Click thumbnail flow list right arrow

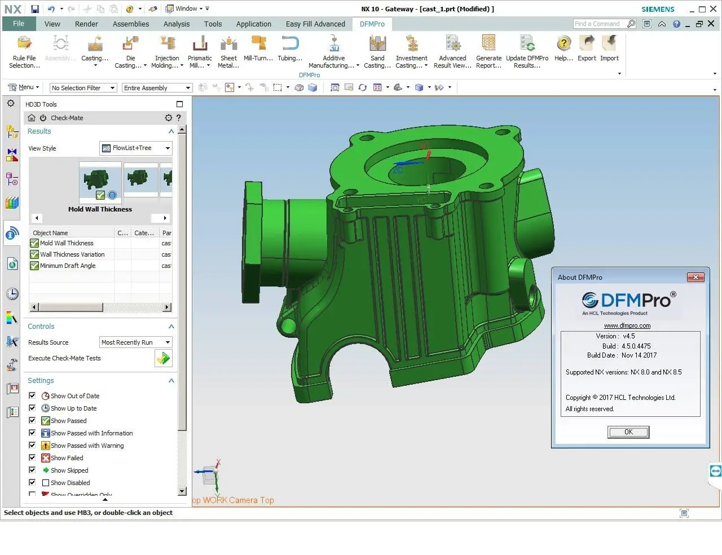coord(165,218)
